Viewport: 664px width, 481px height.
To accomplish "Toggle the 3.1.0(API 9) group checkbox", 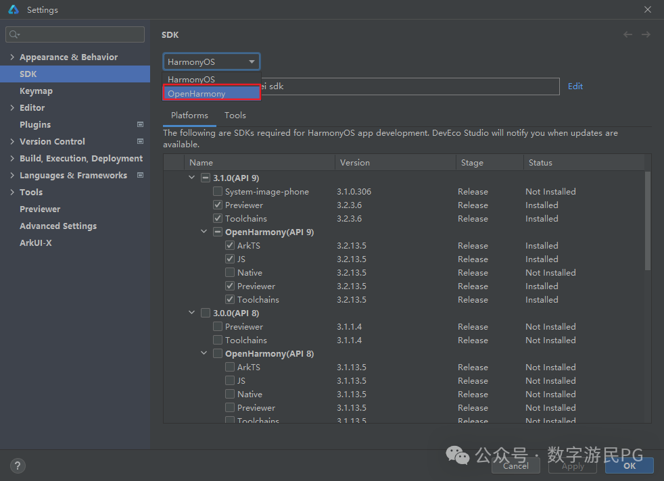I will tap(206, 178).
